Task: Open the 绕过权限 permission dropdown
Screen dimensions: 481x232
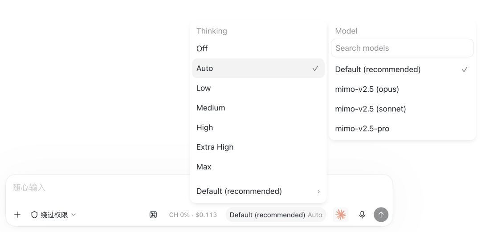Action: pyautogui.click(x=53, y=215)
